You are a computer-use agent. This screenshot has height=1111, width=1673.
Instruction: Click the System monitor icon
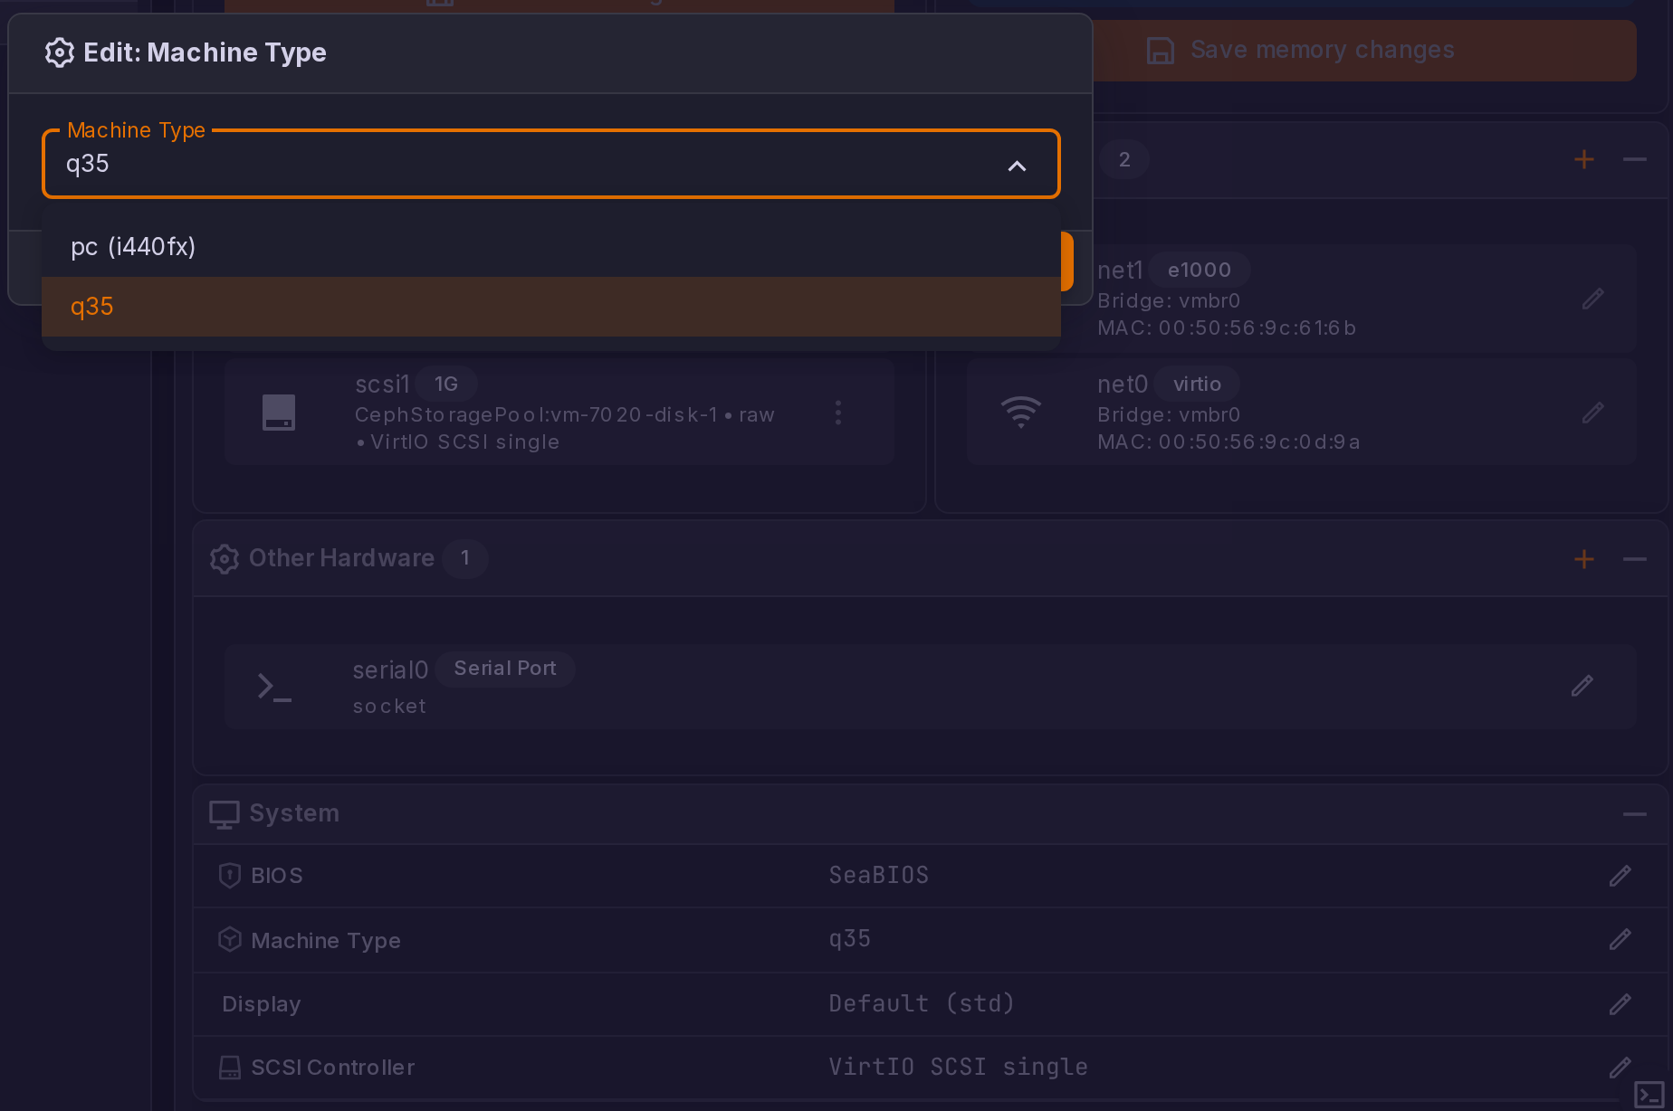[x=225, y=814]
